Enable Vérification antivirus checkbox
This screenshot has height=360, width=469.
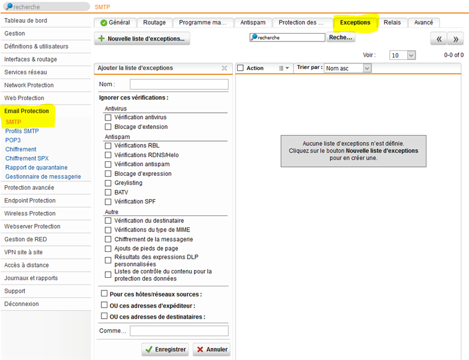click(108, 118)
